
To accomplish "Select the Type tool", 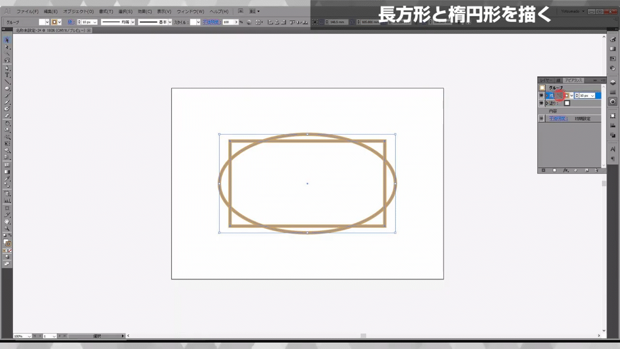I will [x=6, y=74].
